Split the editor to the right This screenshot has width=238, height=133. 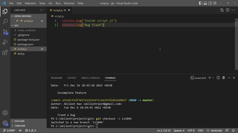228,10
